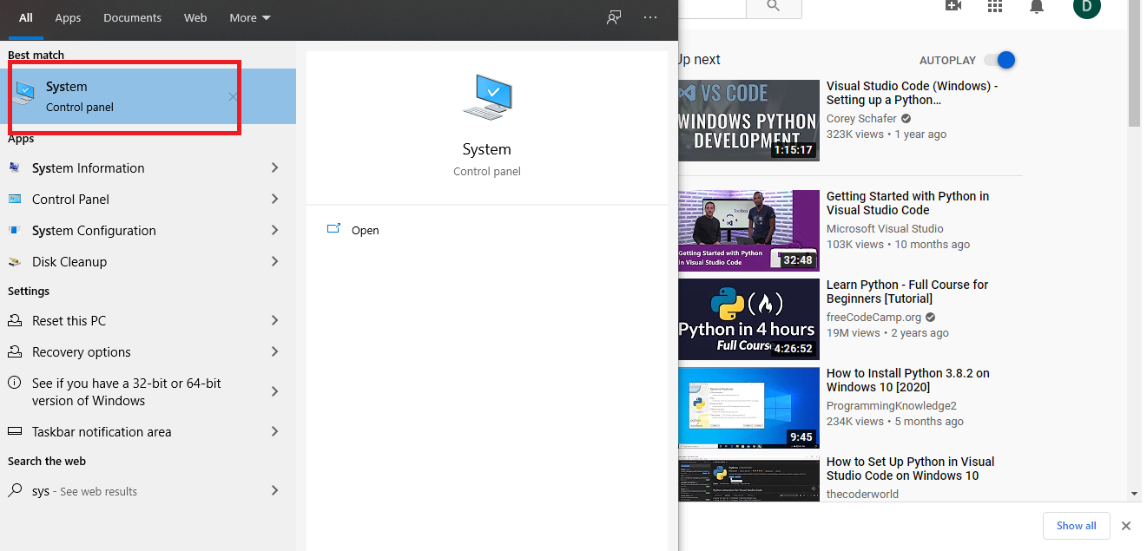The height and width of the screenshot is (551, 1147).
Task: Select the Web search filter tab
Action: 195,17
